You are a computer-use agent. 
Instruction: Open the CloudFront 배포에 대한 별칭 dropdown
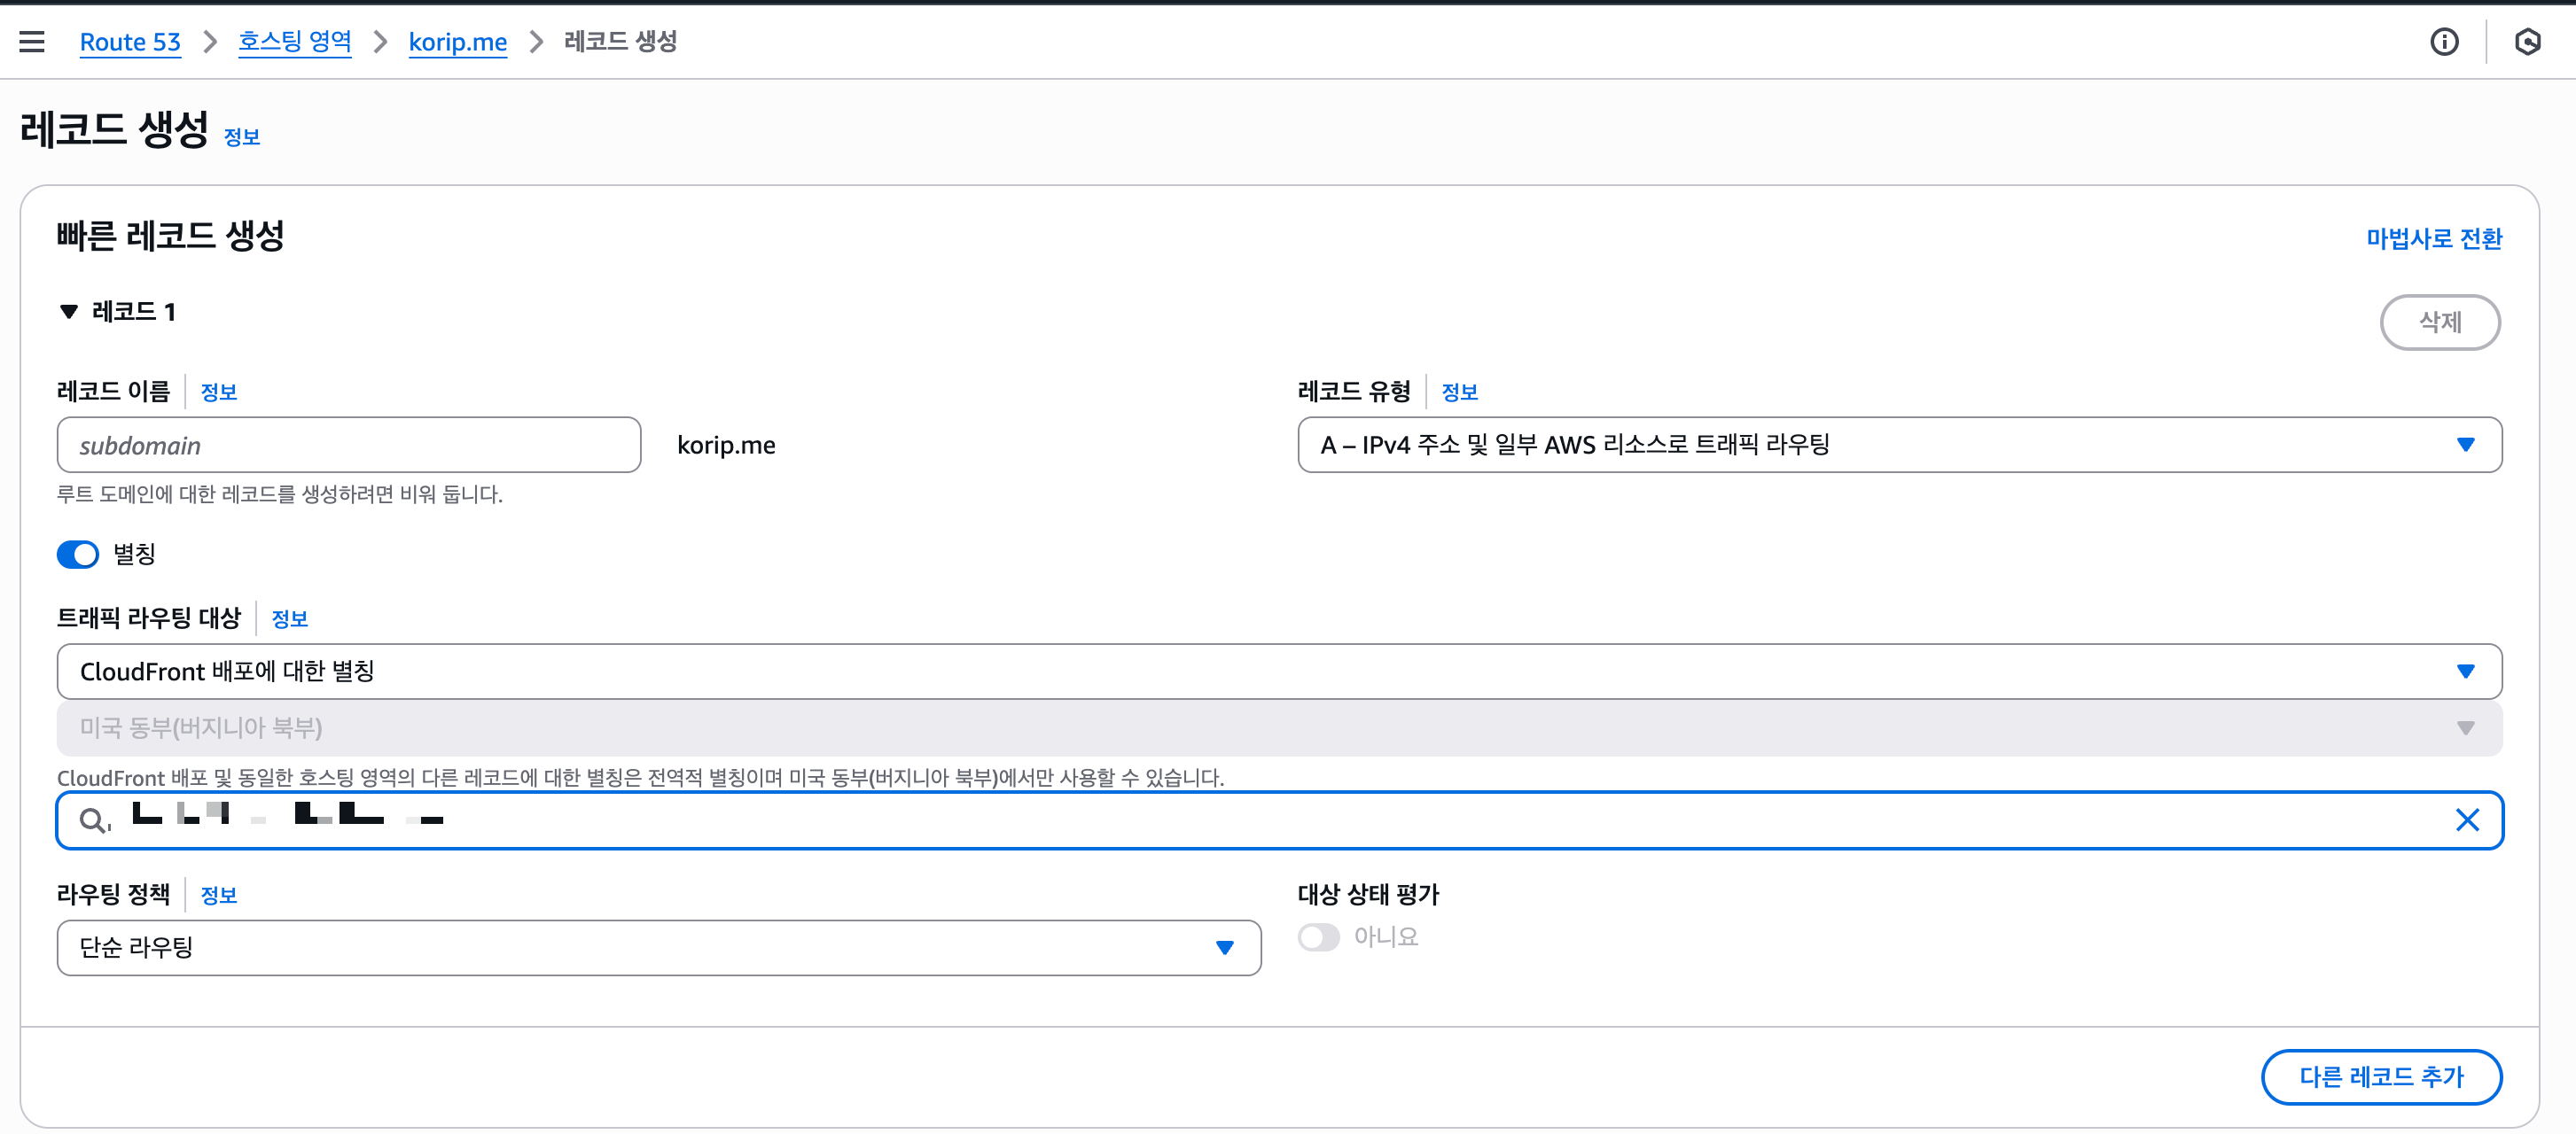1278,672
